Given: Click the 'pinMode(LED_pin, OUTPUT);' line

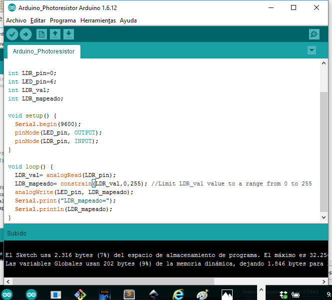Looking at the screenshot, I should click(x=58, y=132).
